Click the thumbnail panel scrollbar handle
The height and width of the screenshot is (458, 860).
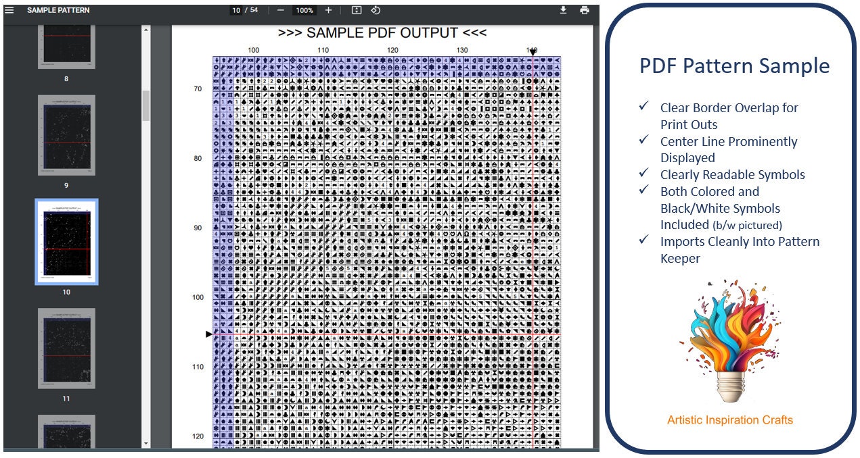pyautogui.click(x=145, y=105)
